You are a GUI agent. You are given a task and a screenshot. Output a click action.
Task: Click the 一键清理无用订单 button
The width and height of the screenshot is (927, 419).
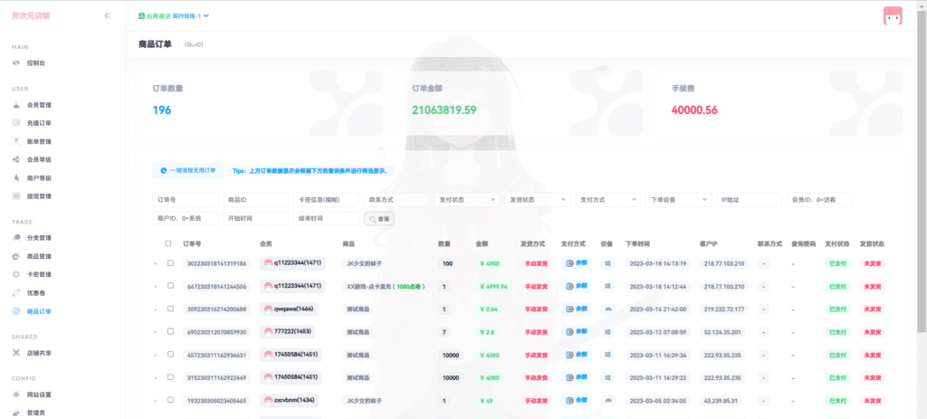pos(188,170)
